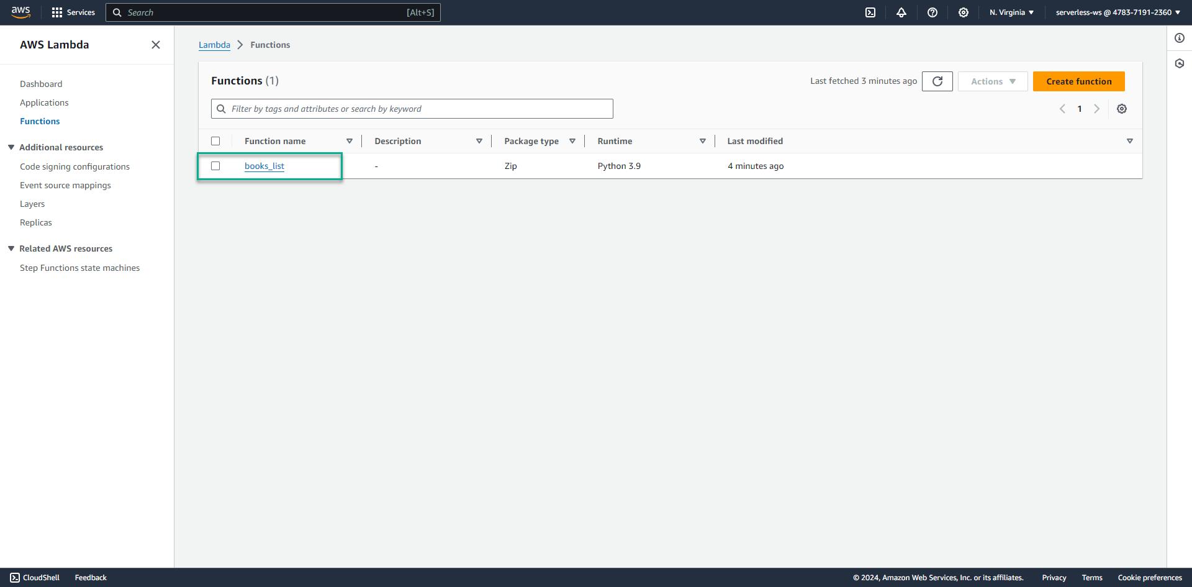Open the AWS home logo
The image size is (1192, 587).
(20, 12)
